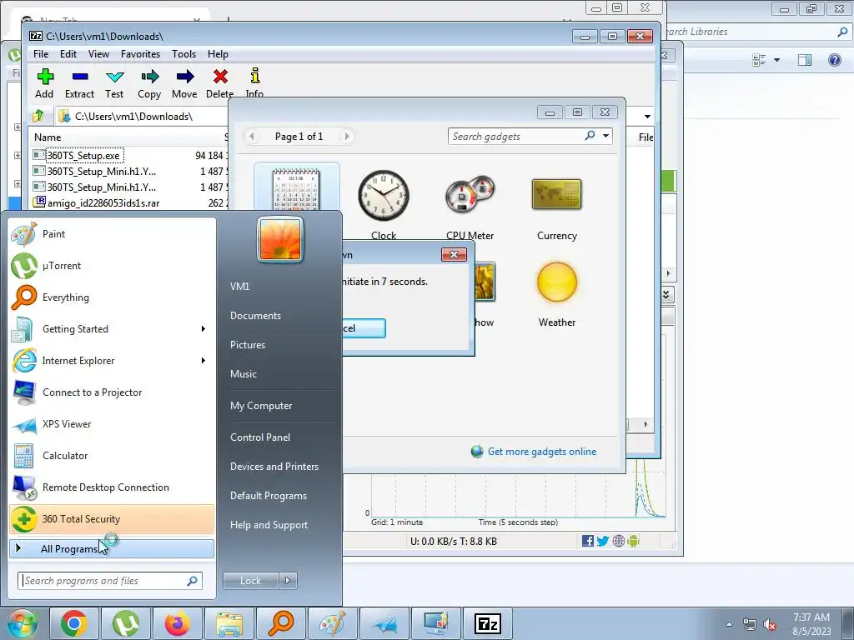854x640 pixels.
Task: Click the Extract icon in 7-Zip
Action: pos(79,76)
